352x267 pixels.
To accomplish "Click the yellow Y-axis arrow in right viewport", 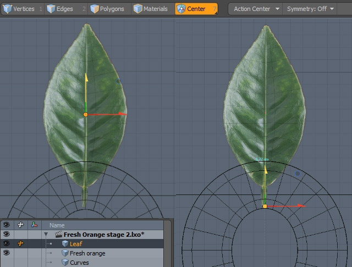I will tap(266, 170).
